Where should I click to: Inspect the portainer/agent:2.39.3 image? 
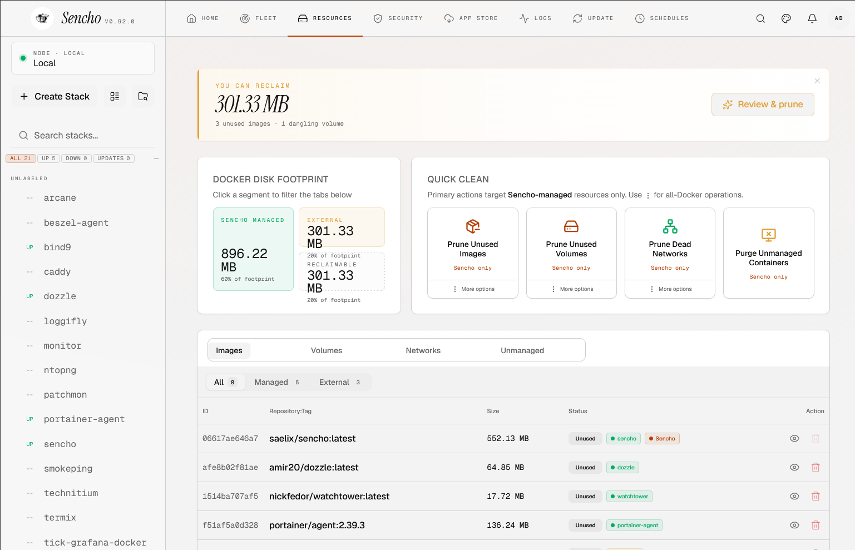pyautogui.click(x=794, y=526)
